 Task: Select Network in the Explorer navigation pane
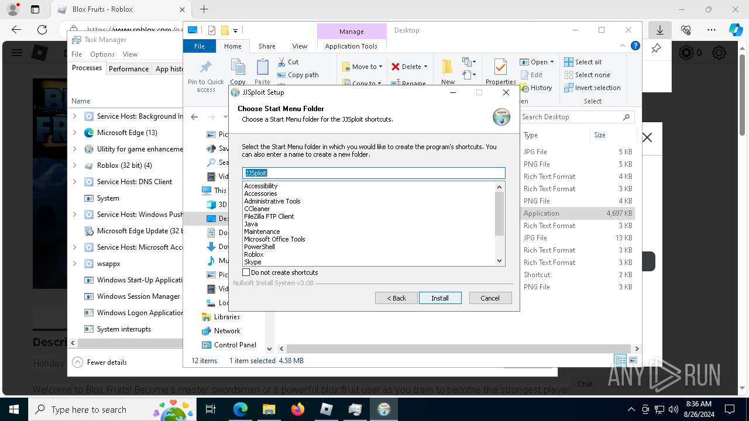click(227, 331)
